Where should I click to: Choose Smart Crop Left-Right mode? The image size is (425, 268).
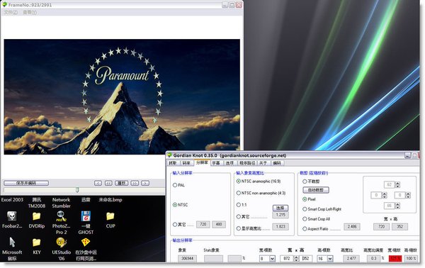[x=305, y=209]
